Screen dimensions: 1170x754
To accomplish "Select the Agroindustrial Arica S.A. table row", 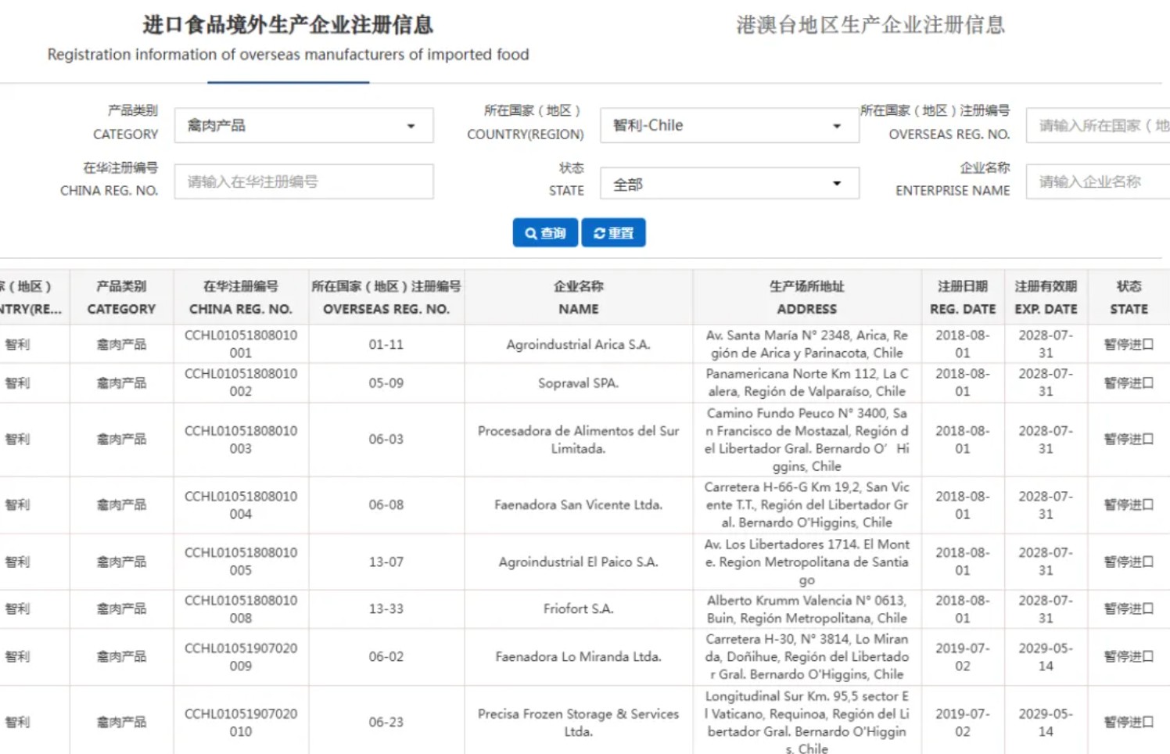I will click(578, 344).
